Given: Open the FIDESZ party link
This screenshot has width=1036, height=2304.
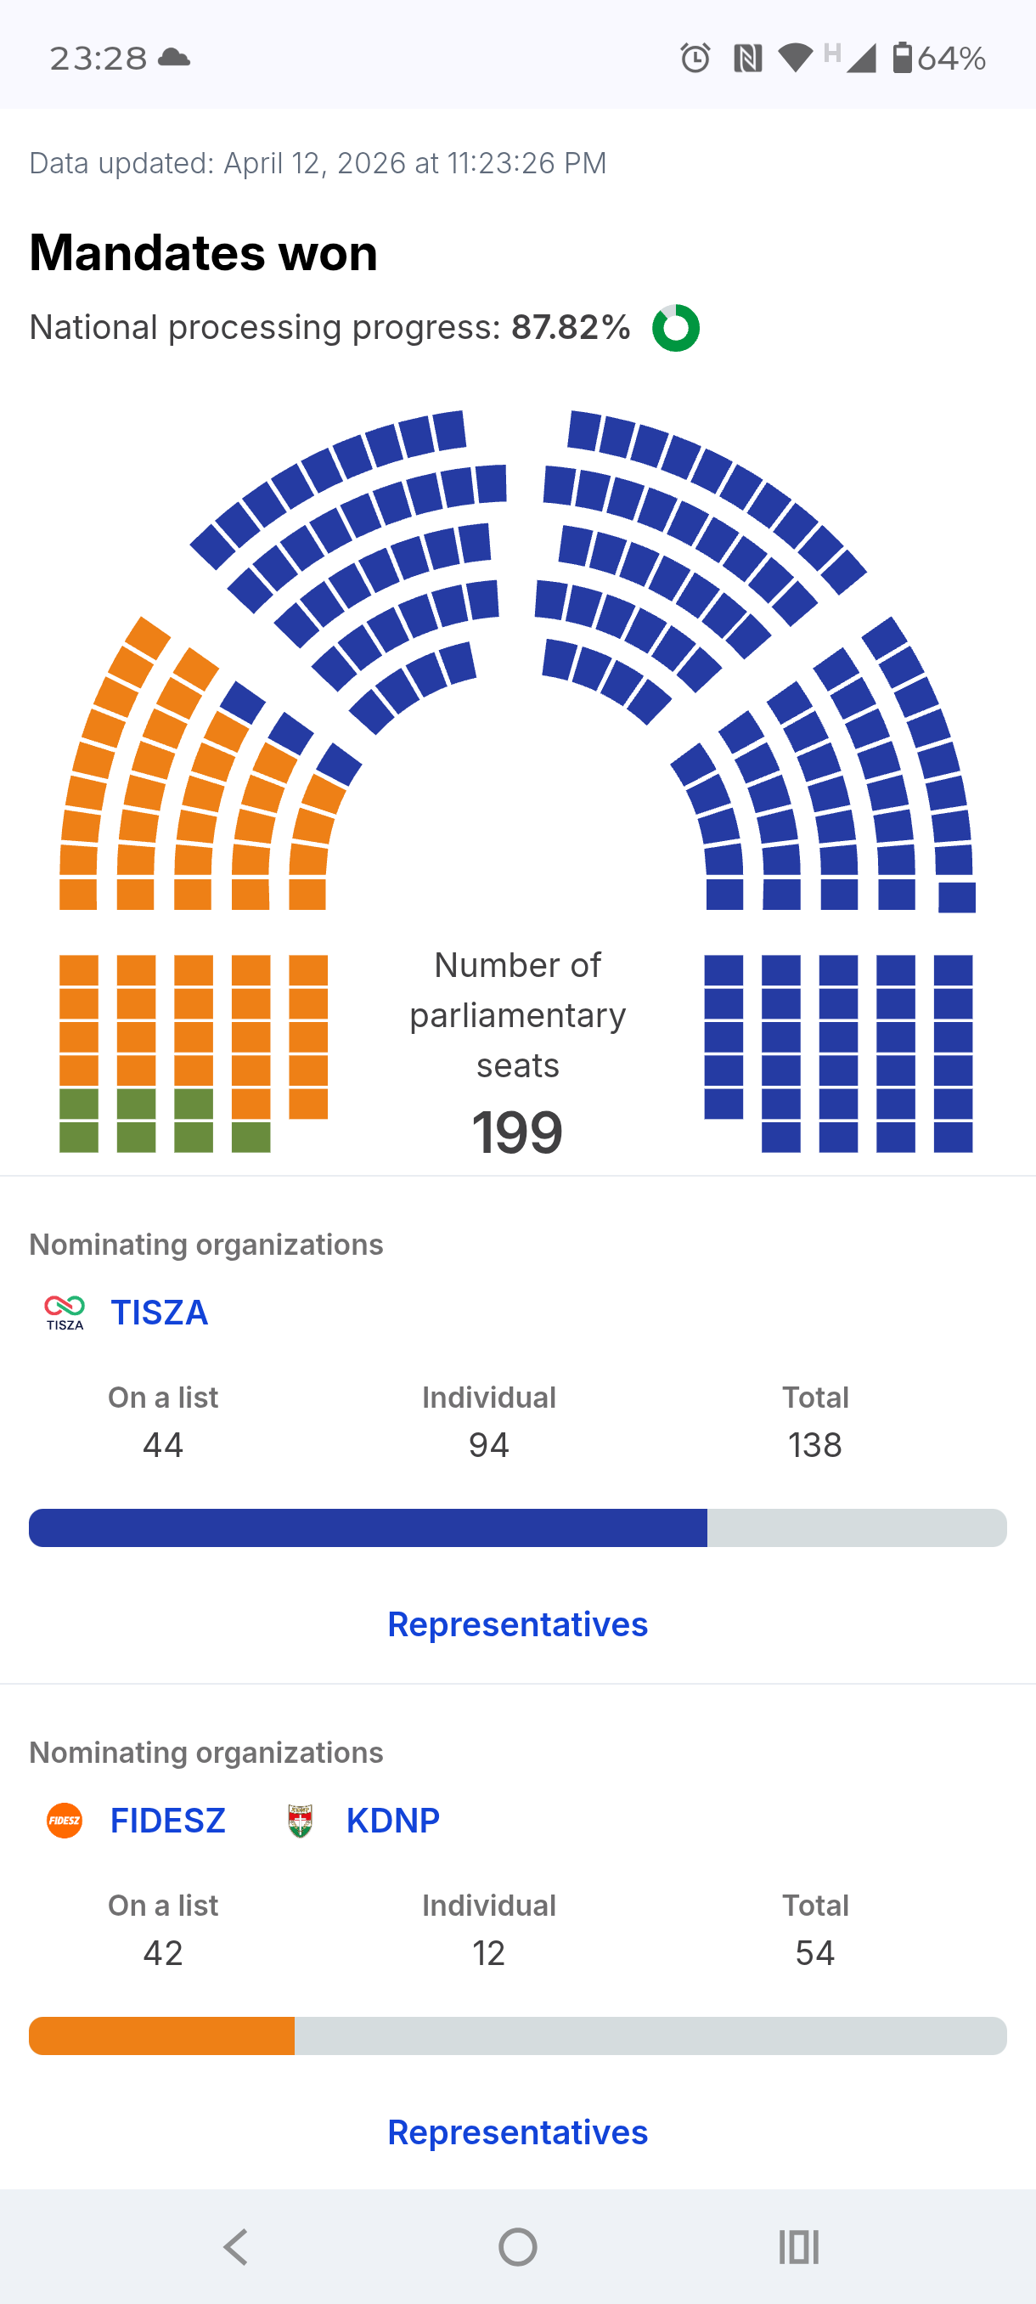Looking at the screenshot, I should coord(167,1820).
